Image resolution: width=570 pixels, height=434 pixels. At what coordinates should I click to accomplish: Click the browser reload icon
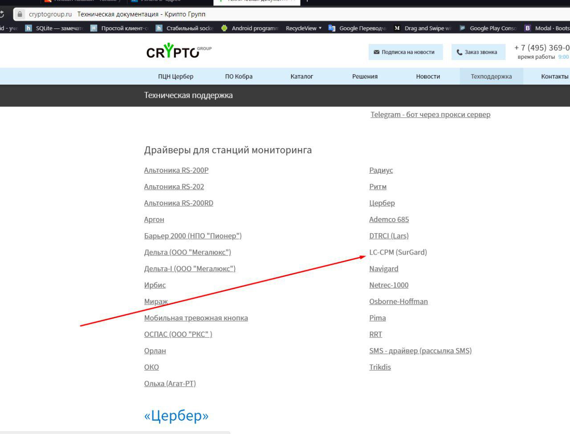coord(2,14)
